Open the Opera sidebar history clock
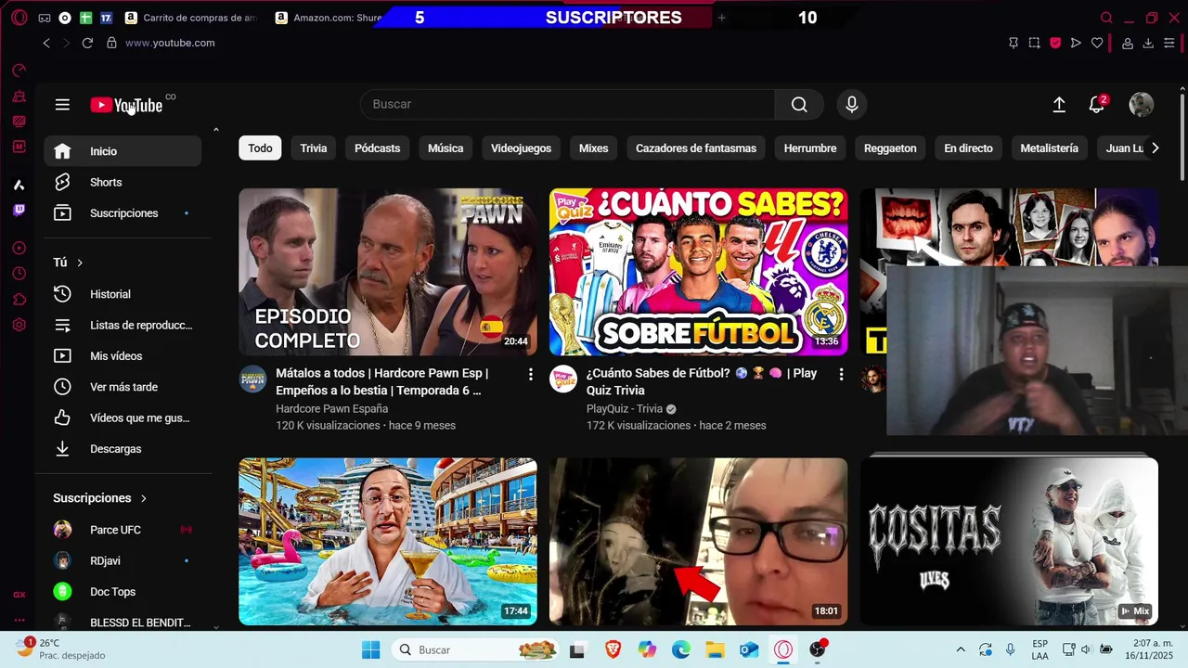This screenshot has height=668, width=1188. (19, 274)
